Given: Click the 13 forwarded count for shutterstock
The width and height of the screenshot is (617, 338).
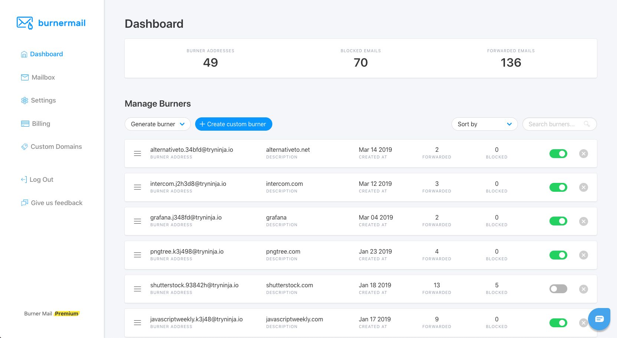Looking at the screenshot, I should 437,285.
